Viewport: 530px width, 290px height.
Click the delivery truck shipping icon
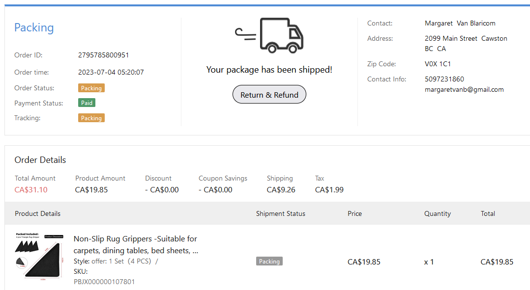[x=269, y=35]
